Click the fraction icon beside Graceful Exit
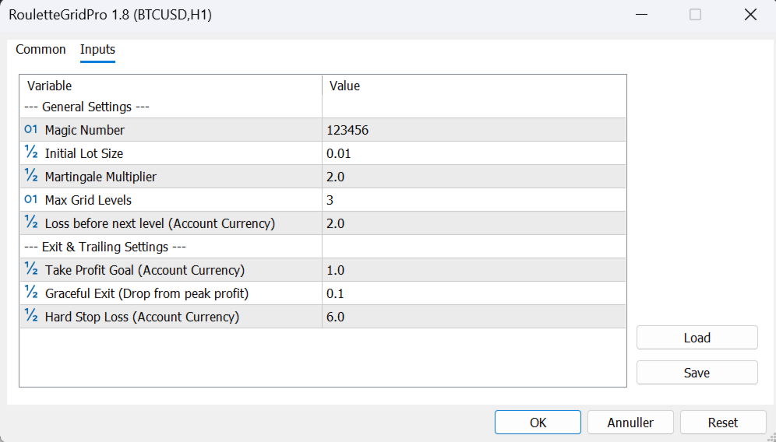This screenshot has width=776, height=442. tap(31, 293)
